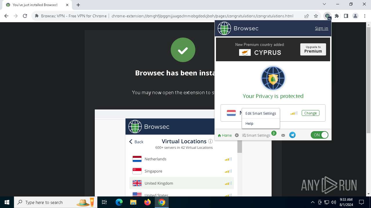Open the Chrome profile avatar
This screenshot has width=371, height=208.
[x=355, y=16]
